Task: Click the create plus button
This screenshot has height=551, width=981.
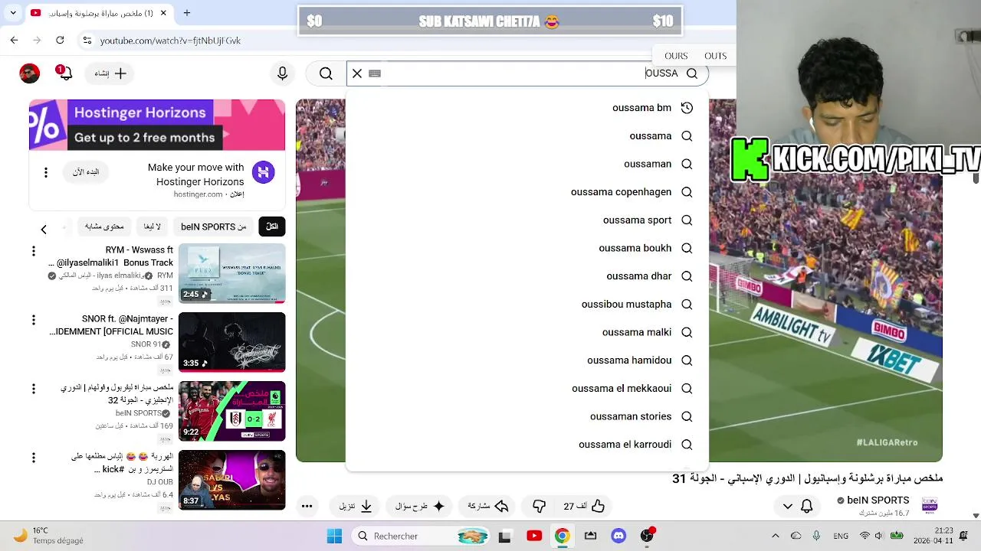Action: pyautogui.click(x=111, y=73)
